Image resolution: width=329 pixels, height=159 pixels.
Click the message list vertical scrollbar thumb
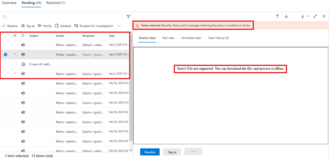131,88
